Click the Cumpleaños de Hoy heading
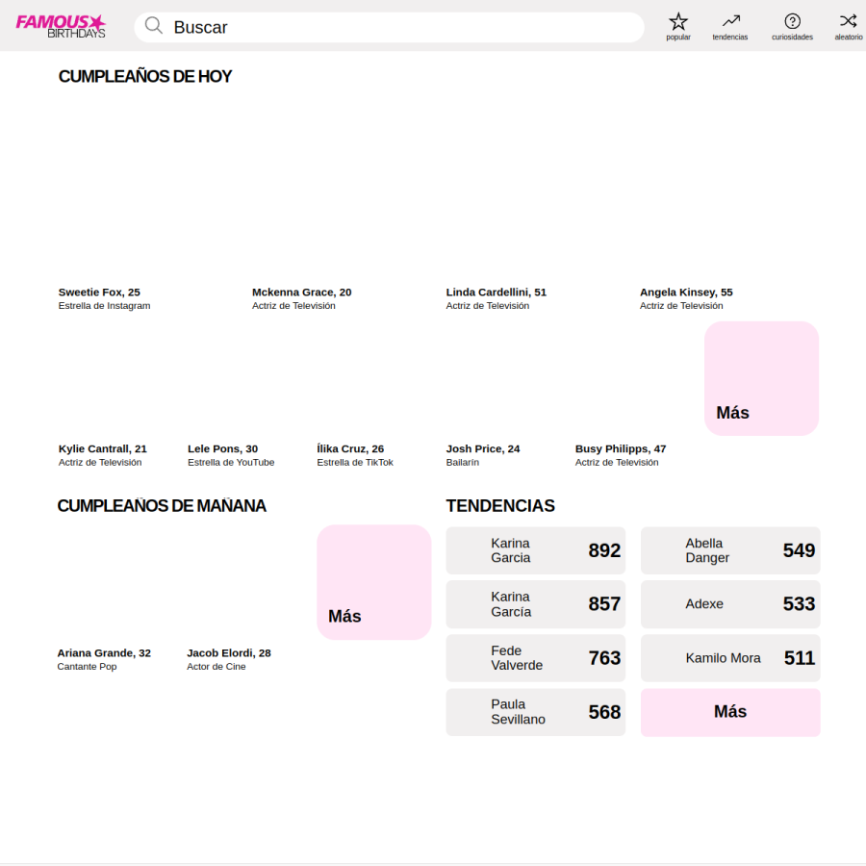This screenshot has height=866, width=866. (144, 76)
